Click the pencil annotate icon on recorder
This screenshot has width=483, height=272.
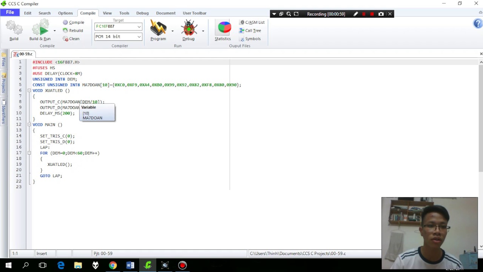point(355,14)
